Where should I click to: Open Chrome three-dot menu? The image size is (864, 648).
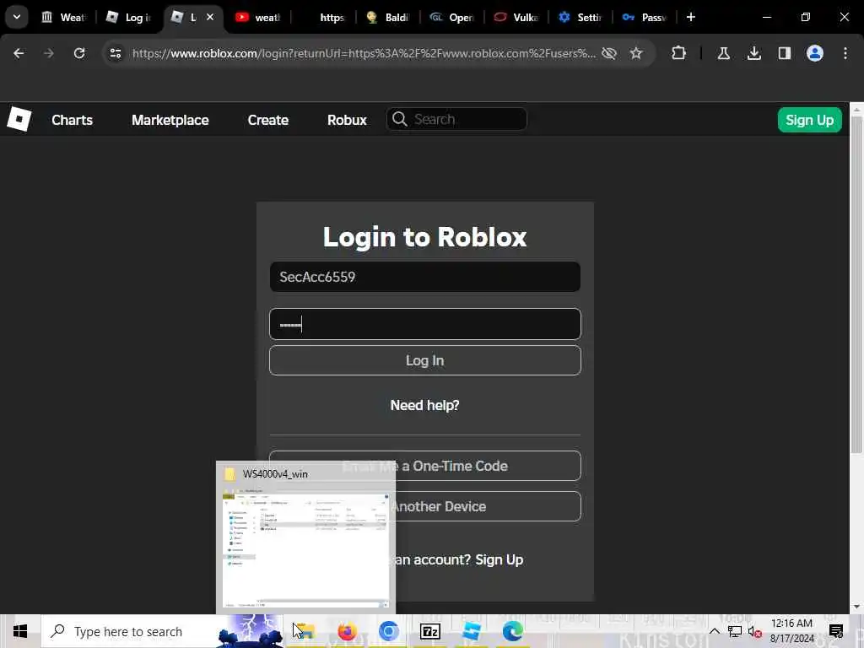(x=845, y=53)
